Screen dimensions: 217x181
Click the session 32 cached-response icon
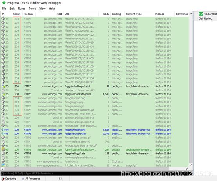(3, 82)
